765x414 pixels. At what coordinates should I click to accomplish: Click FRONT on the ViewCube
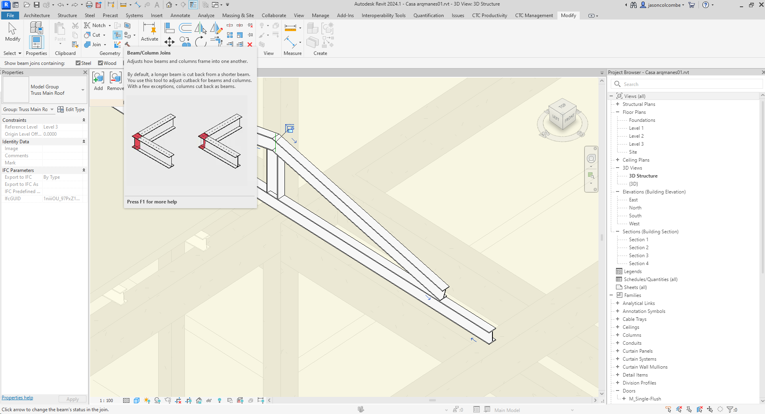(571, 119)
